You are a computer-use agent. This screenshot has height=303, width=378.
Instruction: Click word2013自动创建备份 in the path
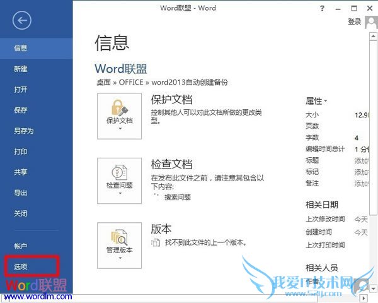(190, 83)
